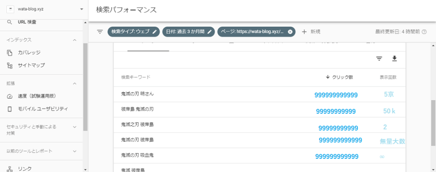Add a 新規 filter
The image size is (436, 172).
pos(311,31)
